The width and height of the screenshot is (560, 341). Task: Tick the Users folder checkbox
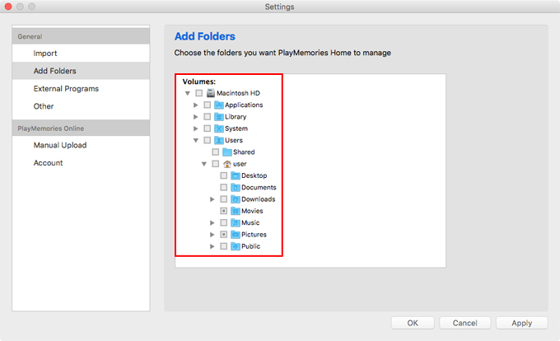coord(208,140)
